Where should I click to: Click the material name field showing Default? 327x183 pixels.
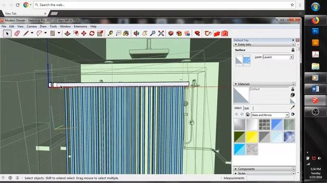point(269,89)
